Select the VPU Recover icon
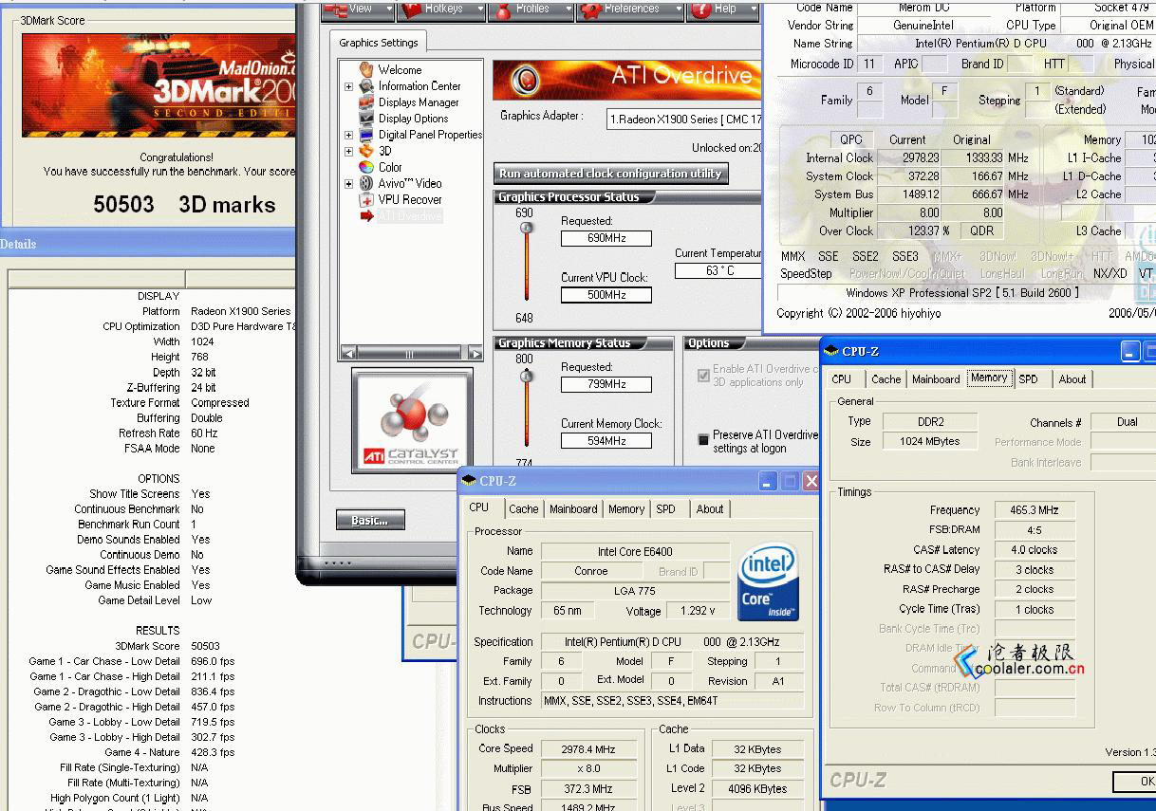 coord(366,199)
